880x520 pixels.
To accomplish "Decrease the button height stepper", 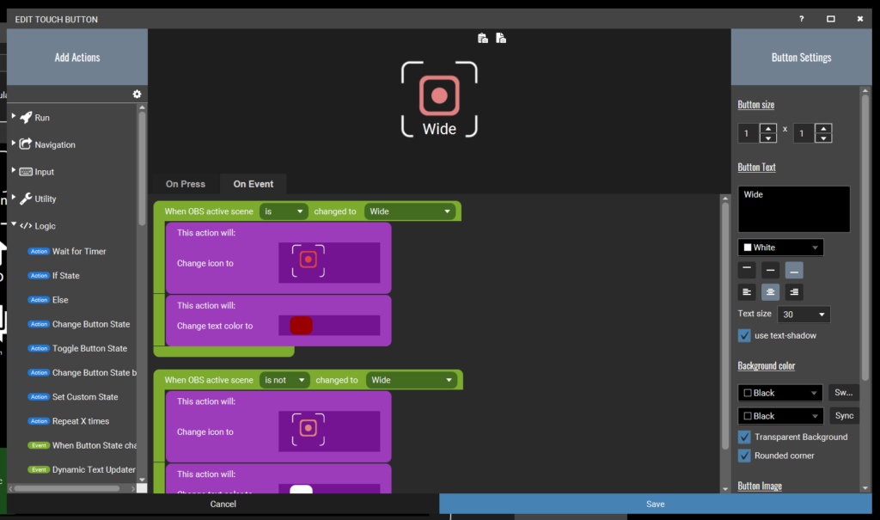I will pyautogui.click(x=823, y=138).
